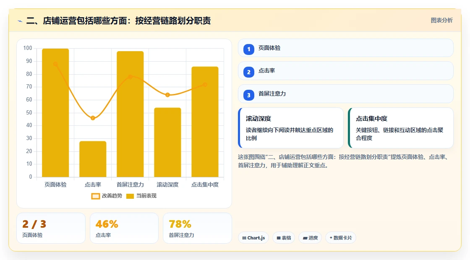The image size is (470, 260).
Task: Click the 页面体验 bar in chart
Action: (55, 113)
